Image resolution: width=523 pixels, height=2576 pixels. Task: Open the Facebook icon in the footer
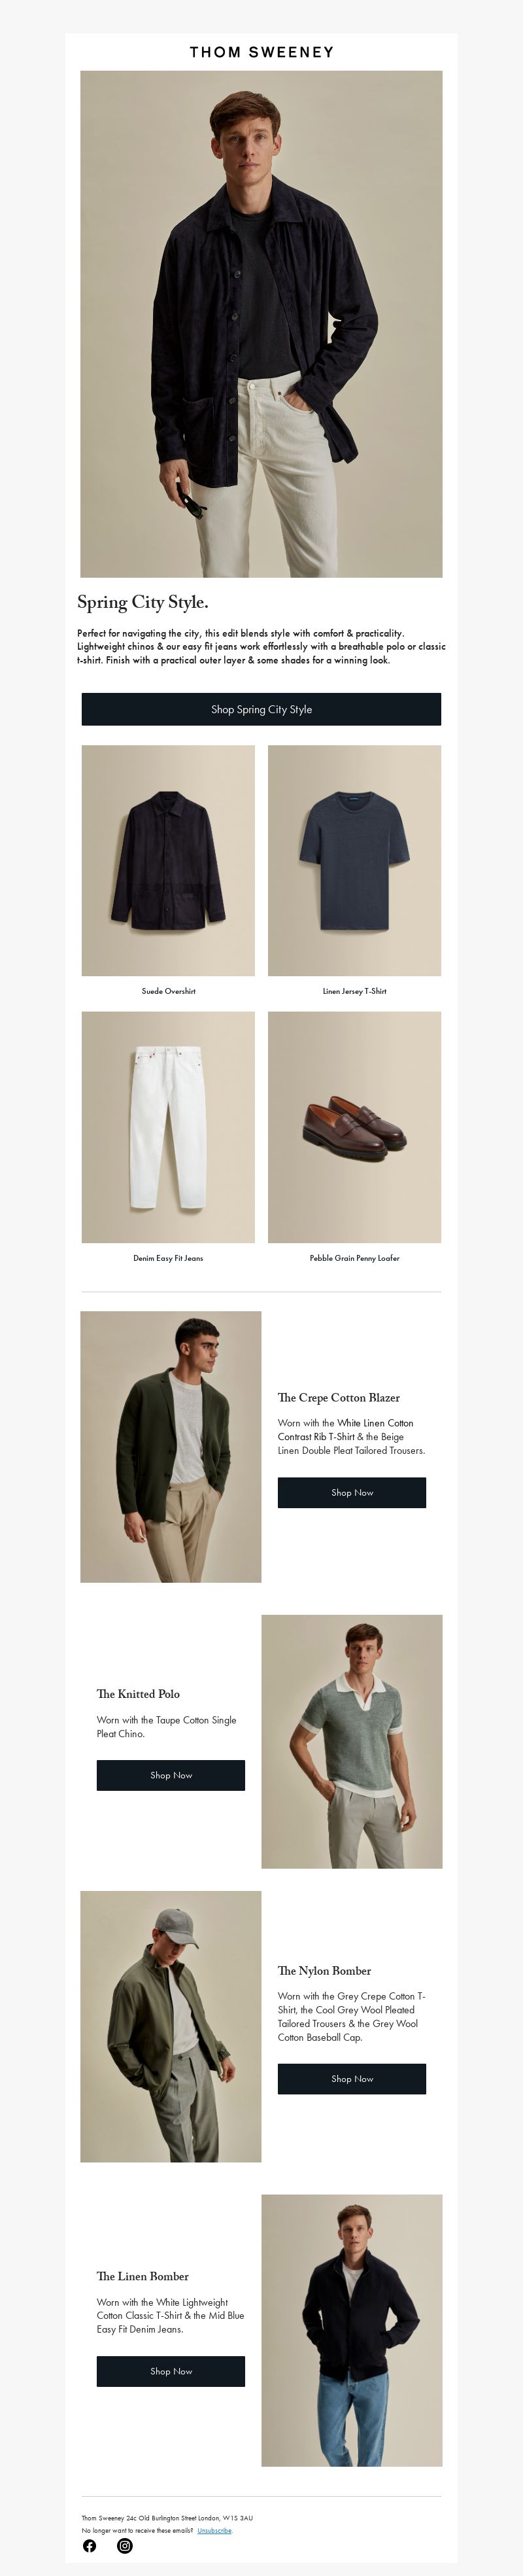[x=89, y=2545]
